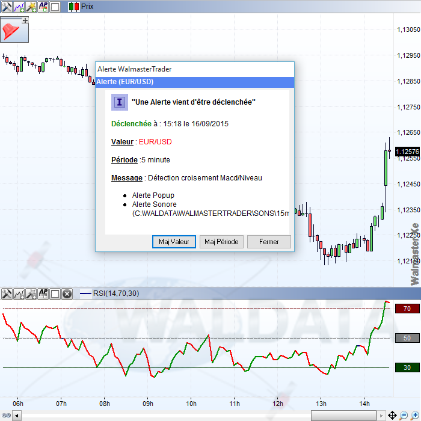Screen dimensions: 421x421
Task: Click the Déclenchée green text
Action: [131, 124]
